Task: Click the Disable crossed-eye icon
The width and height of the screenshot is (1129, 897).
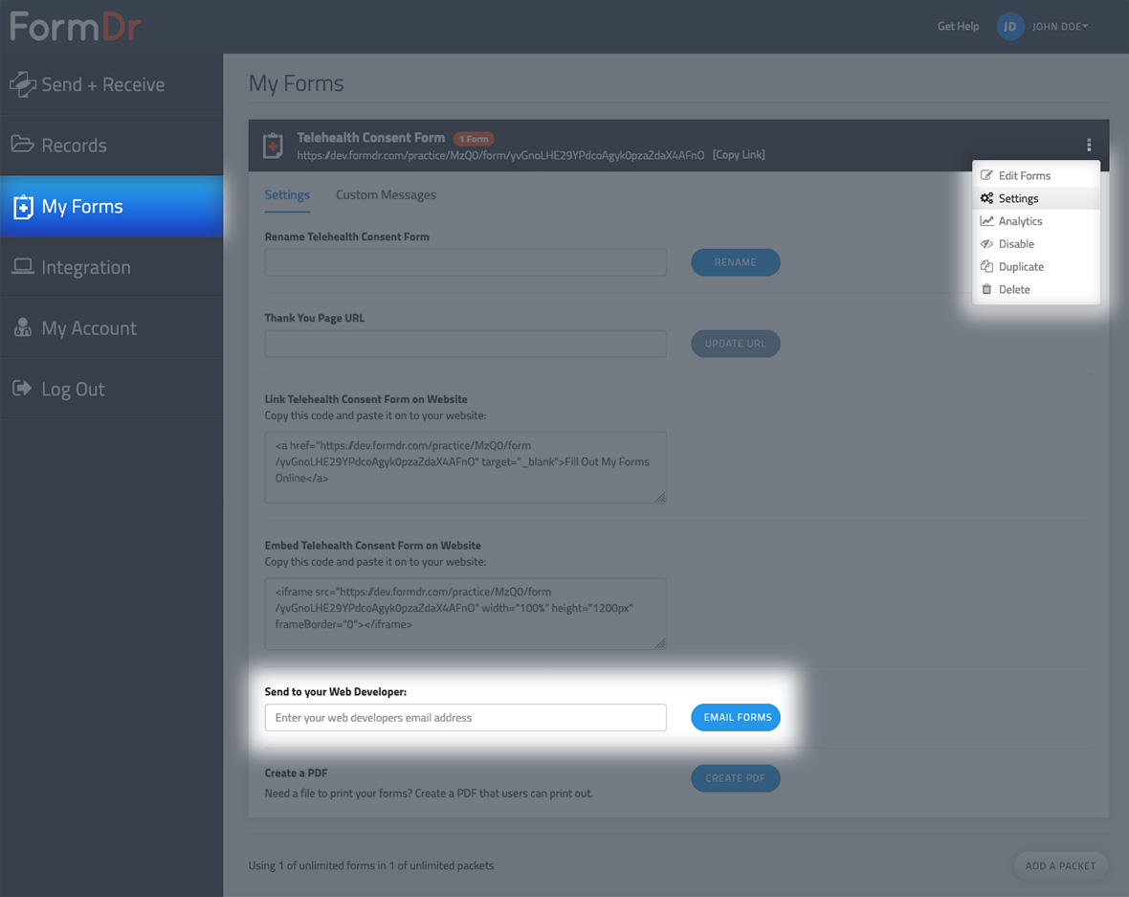Action: tap(986, 243)
